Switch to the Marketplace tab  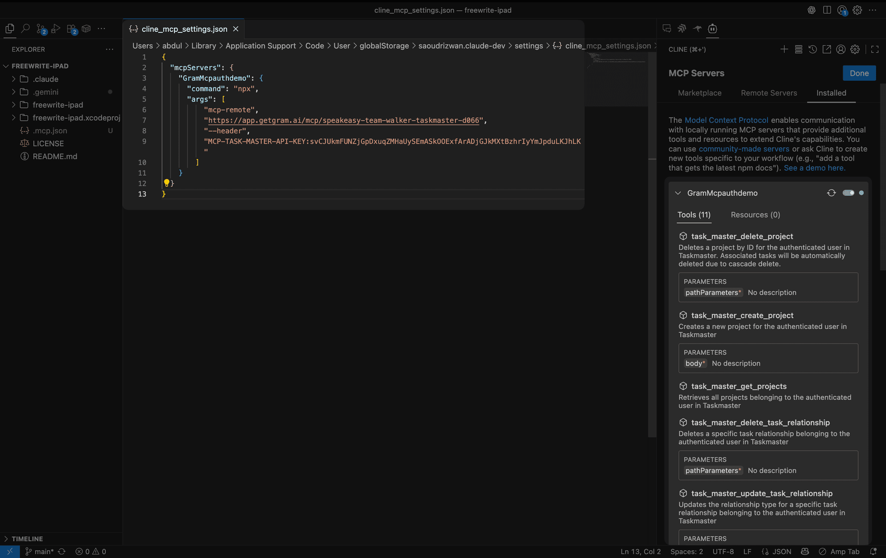pos(700,93)
